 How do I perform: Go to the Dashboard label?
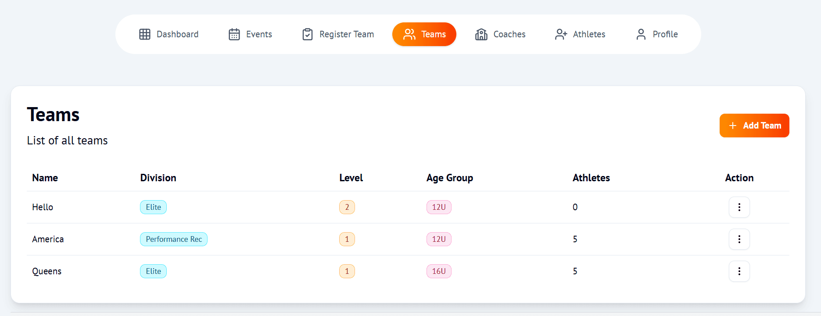(x=177, y=34)
